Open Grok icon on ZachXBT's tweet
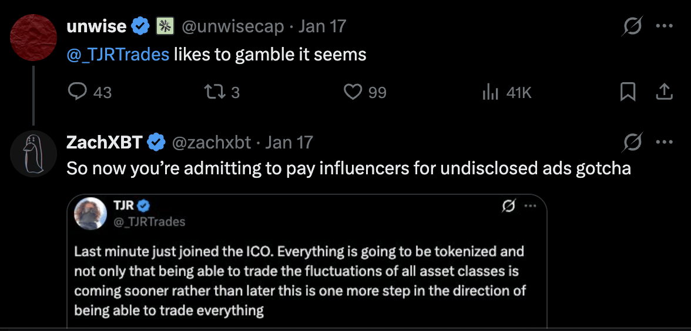Image resolution: width=691 pixels, height=331 pixels. (632, 143)
